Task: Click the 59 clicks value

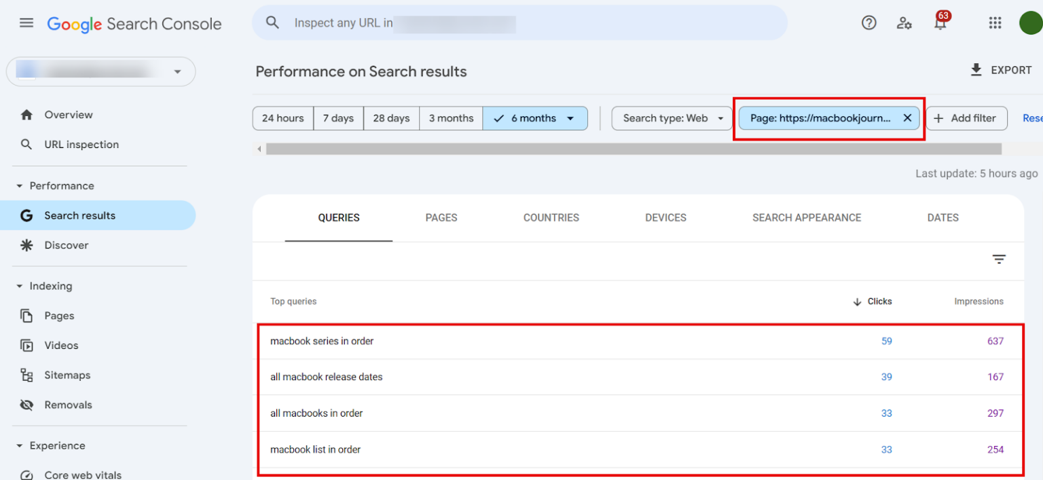Action: click(x=887, y=341)
